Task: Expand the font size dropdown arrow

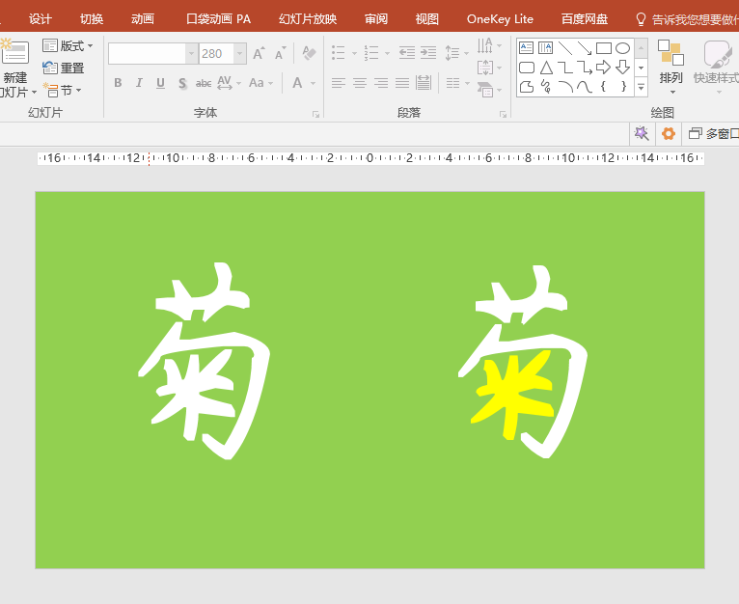Action: tap(240, 54)
